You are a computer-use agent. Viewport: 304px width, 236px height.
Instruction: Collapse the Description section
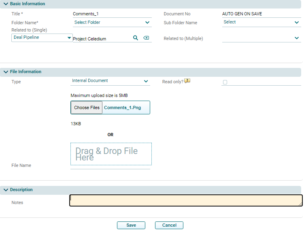click(x=6, y=190)
